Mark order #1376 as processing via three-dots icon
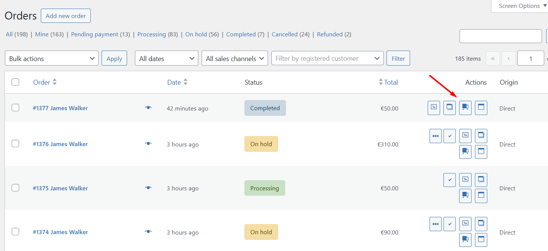The width and height of the screenshot is (548, 251). coord(436,136)
